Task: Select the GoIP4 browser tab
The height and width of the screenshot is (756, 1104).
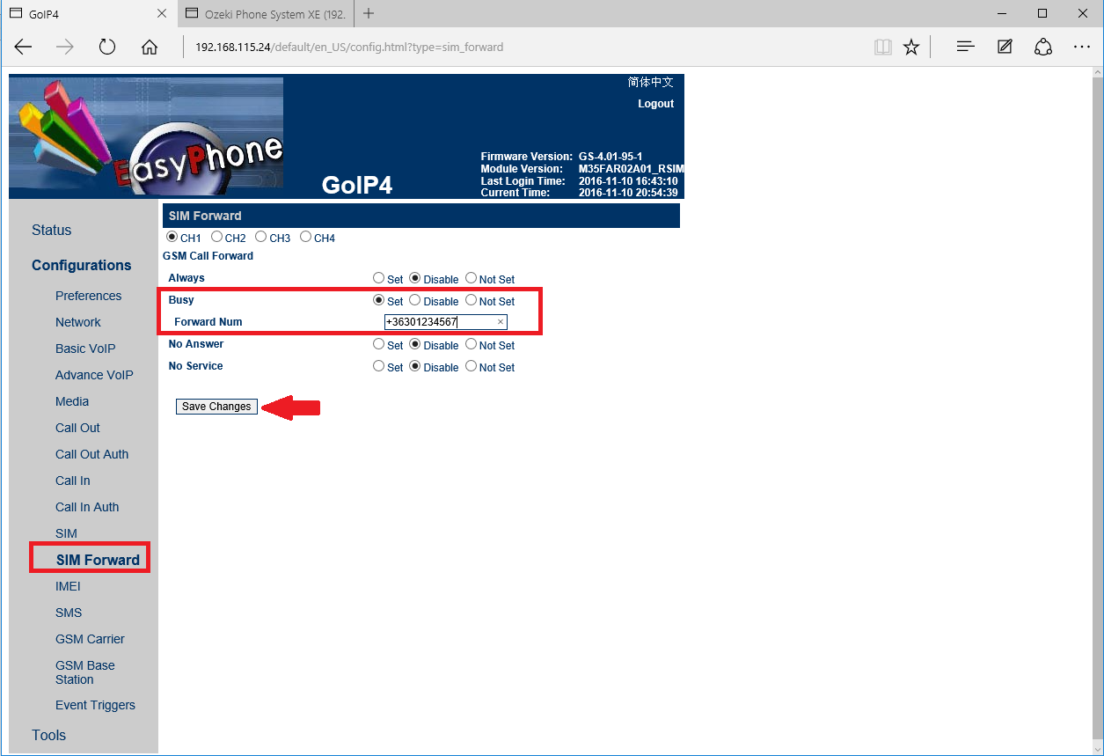Action: pos(88,14)
